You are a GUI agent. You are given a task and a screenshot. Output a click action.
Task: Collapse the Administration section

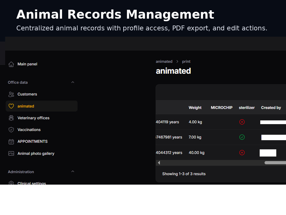pos(73,171)
